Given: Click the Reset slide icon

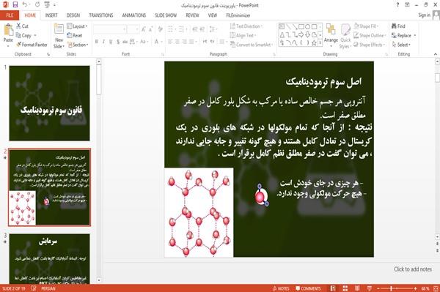Looking at the screenshot, I should (x=70, y=35).
